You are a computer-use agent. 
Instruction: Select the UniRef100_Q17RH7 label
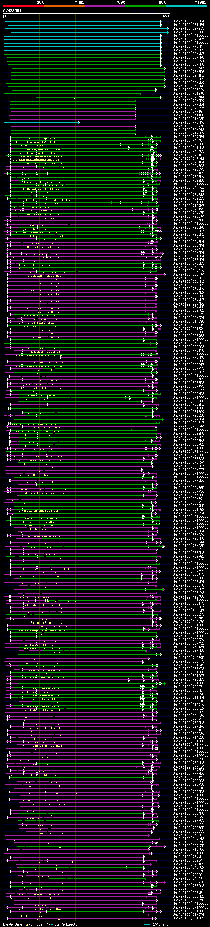point(188,206)
